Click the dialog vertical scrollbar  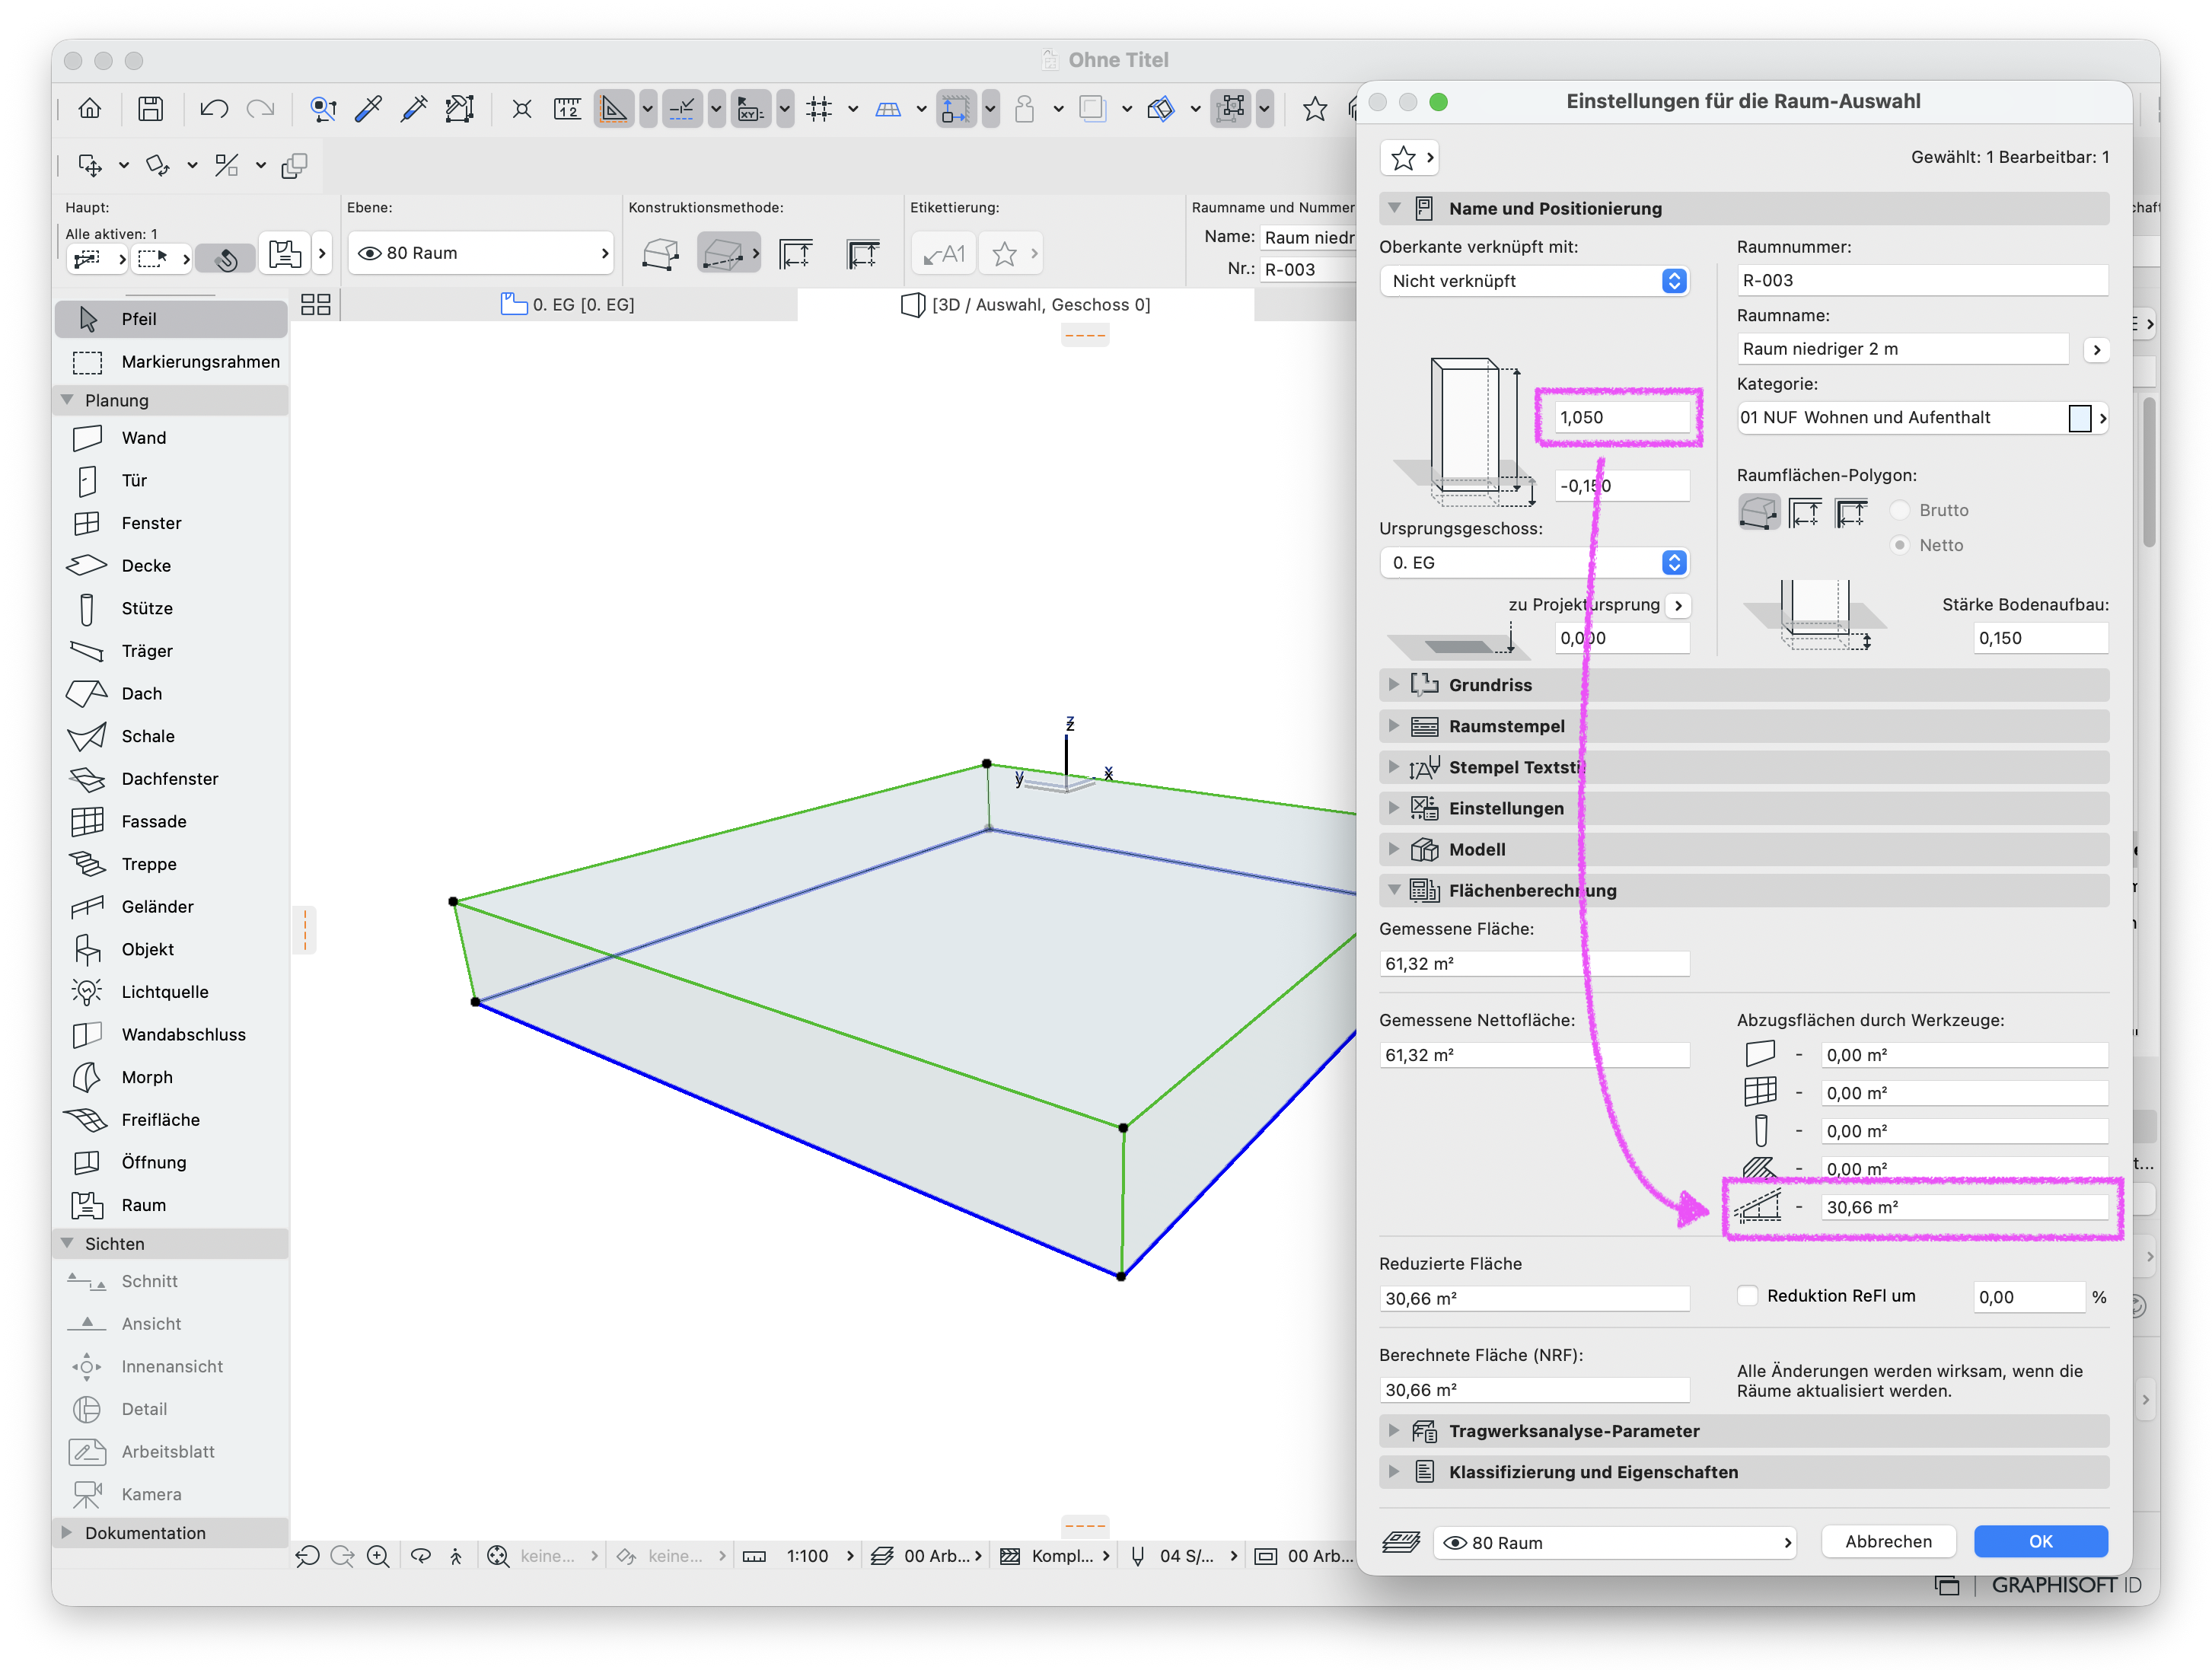pyautogui.click(x=2149, y=472)
